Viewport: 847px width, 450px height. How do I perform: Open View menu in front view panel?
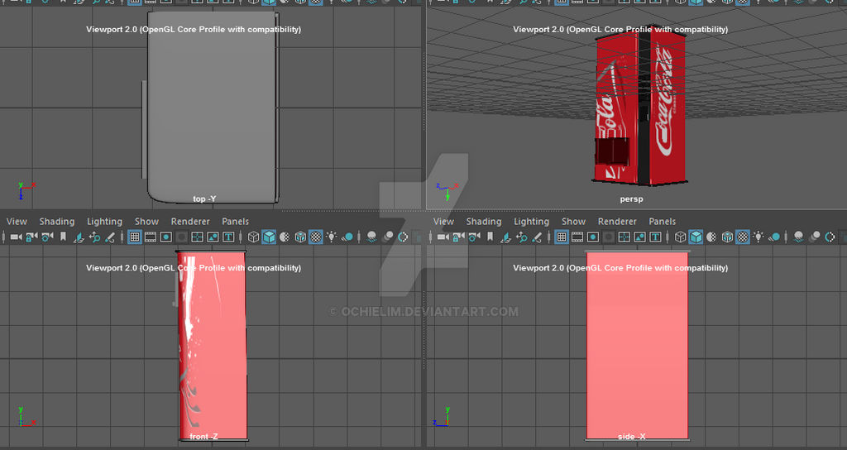[17, 222]
